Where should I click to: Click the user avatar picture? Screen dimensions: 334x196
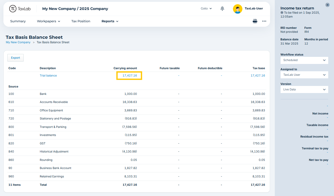point(238,9)
